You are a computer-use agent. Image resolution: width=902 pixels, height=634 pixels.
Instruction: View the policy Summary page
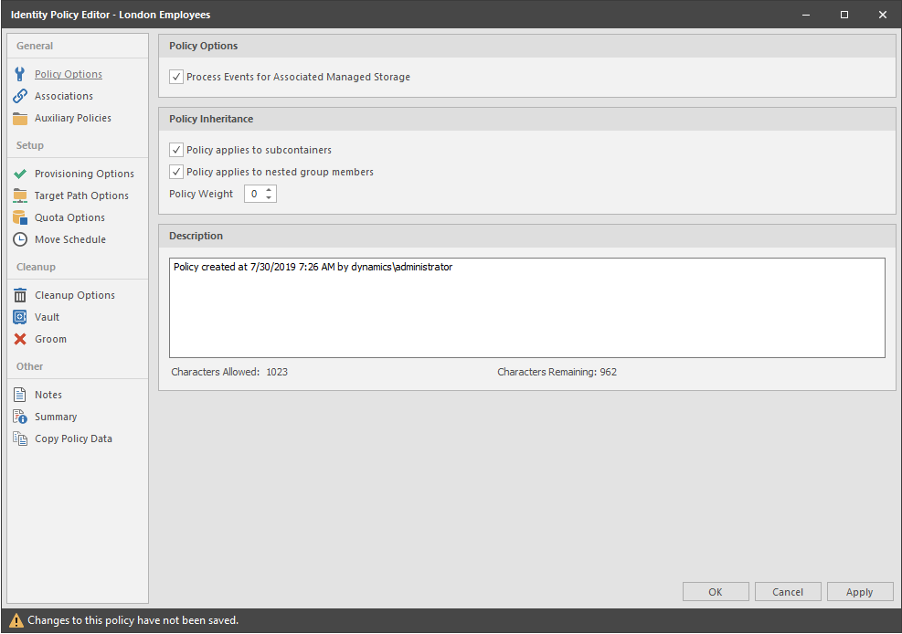(x=57, y=416)
